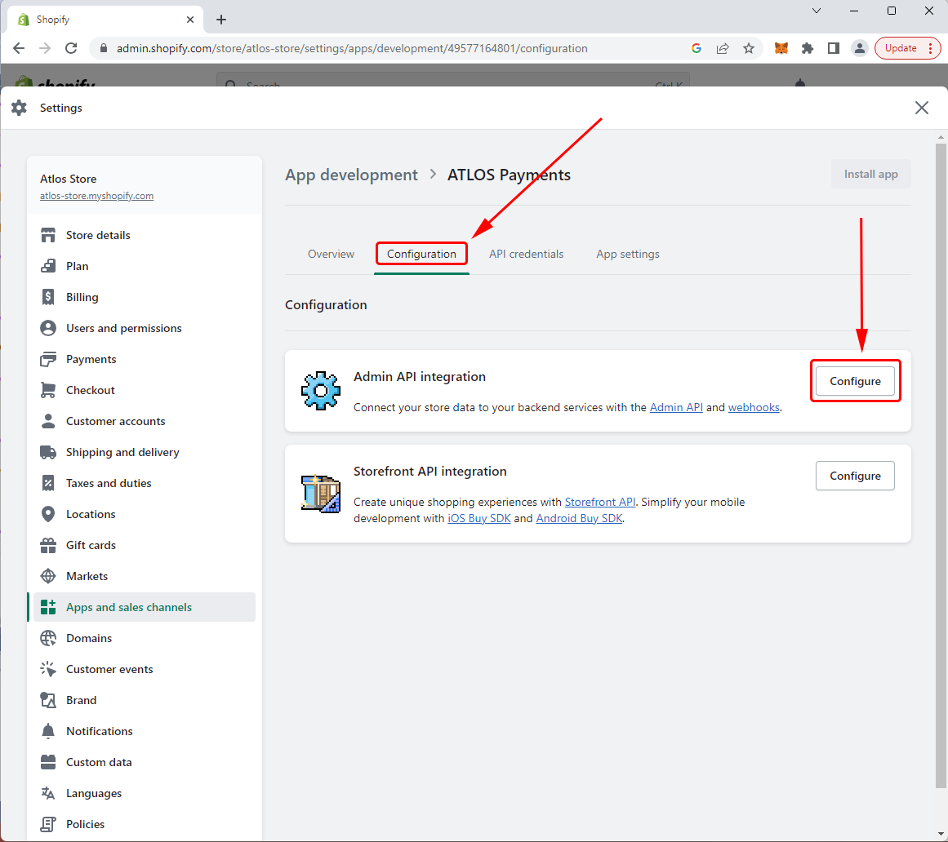
Task: Click Taxes and duties percent icon
Action: (x=47, y=483)
